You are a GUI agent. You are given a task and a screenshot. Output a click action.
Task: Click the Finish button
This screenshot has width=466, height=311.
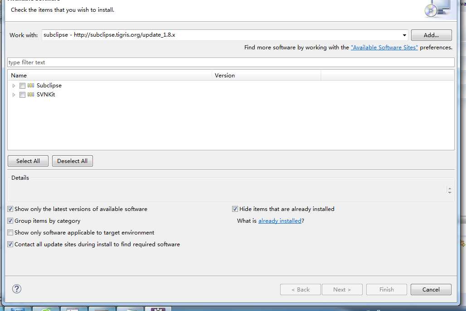(387, 290)
